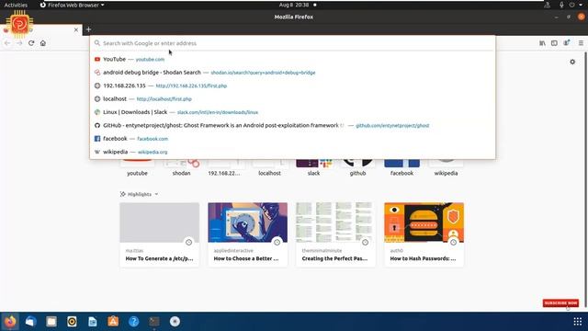588x331 pixels.
Task: Click the back navigation arrow
Action: [7, 43]
